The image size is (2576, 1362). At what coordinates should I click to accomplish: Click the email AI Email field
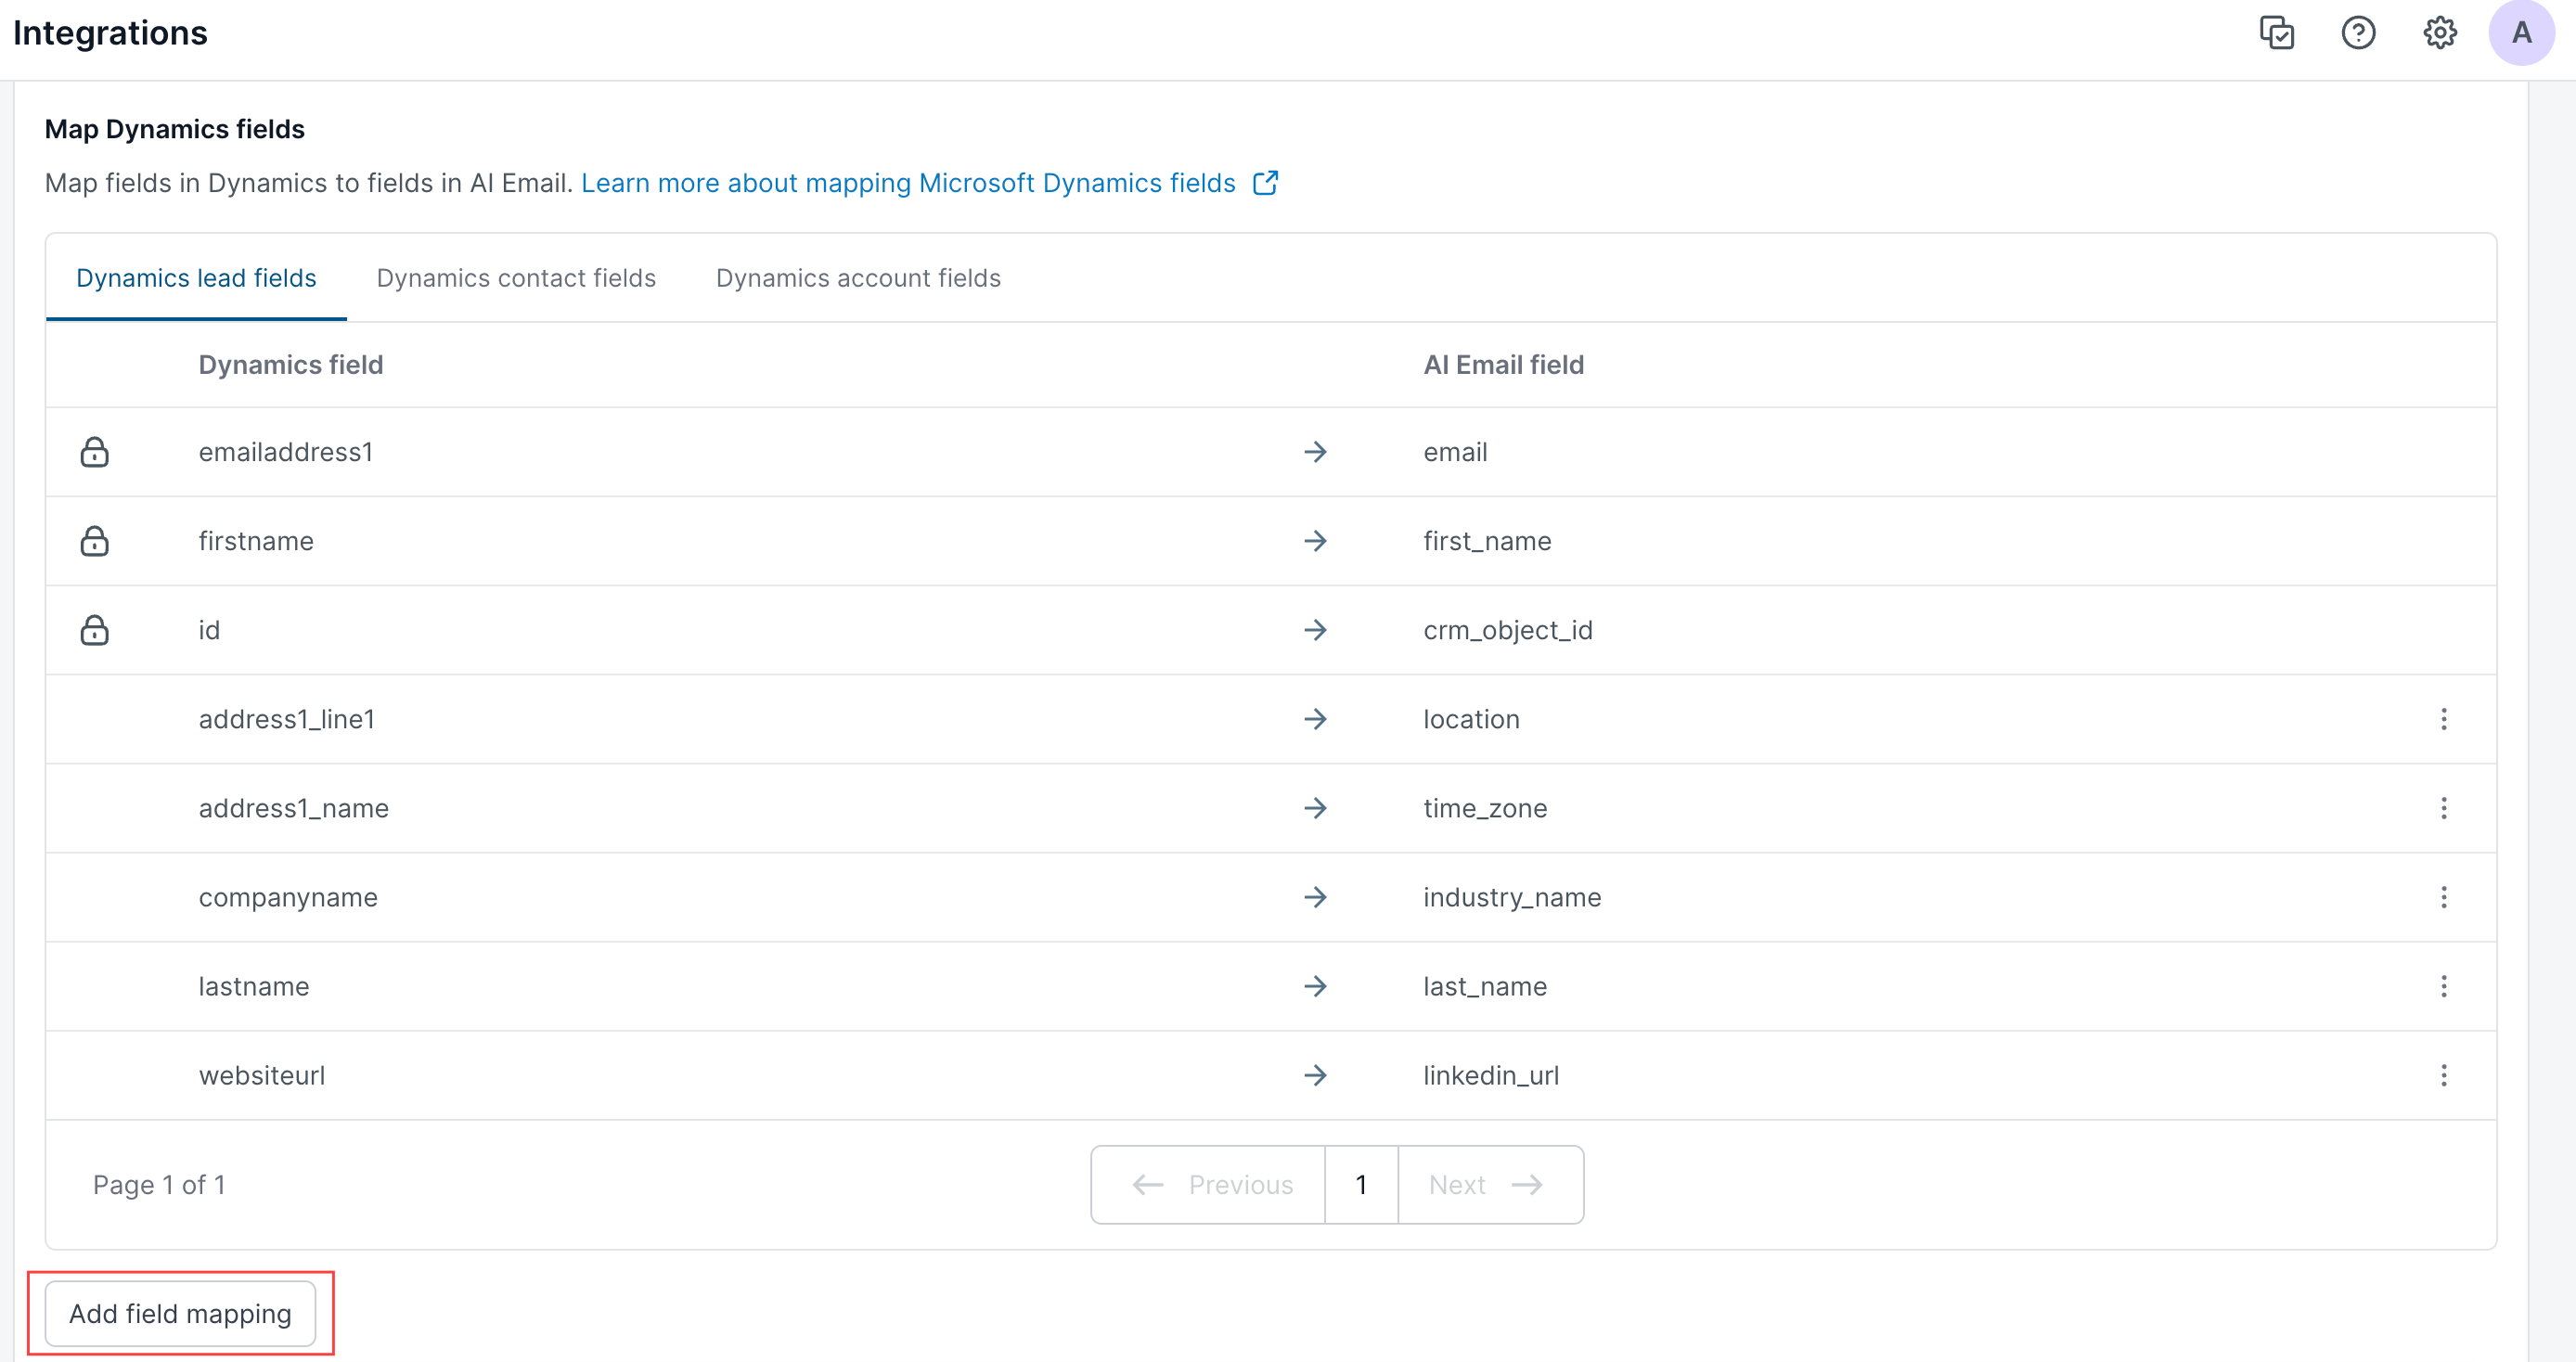1455,452
